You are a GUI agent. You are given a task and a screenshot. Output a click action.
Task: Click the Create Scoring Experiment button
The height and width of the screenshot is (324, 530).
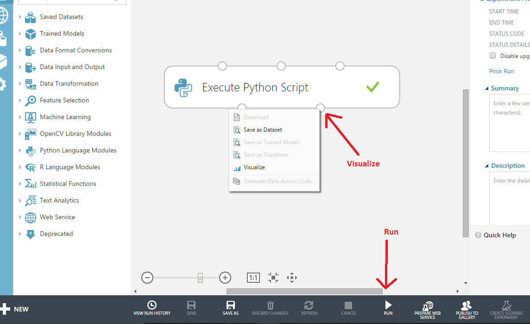tap(506, 310)
